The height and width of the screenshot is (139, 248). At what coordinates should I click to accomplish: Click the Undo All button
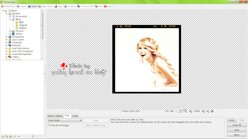[x=237, y=125]
